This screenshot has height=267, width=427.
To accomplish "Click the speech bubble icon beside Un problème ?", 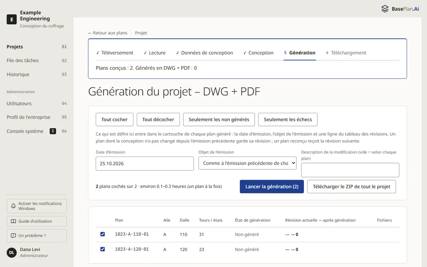I will tap(14, 236).
